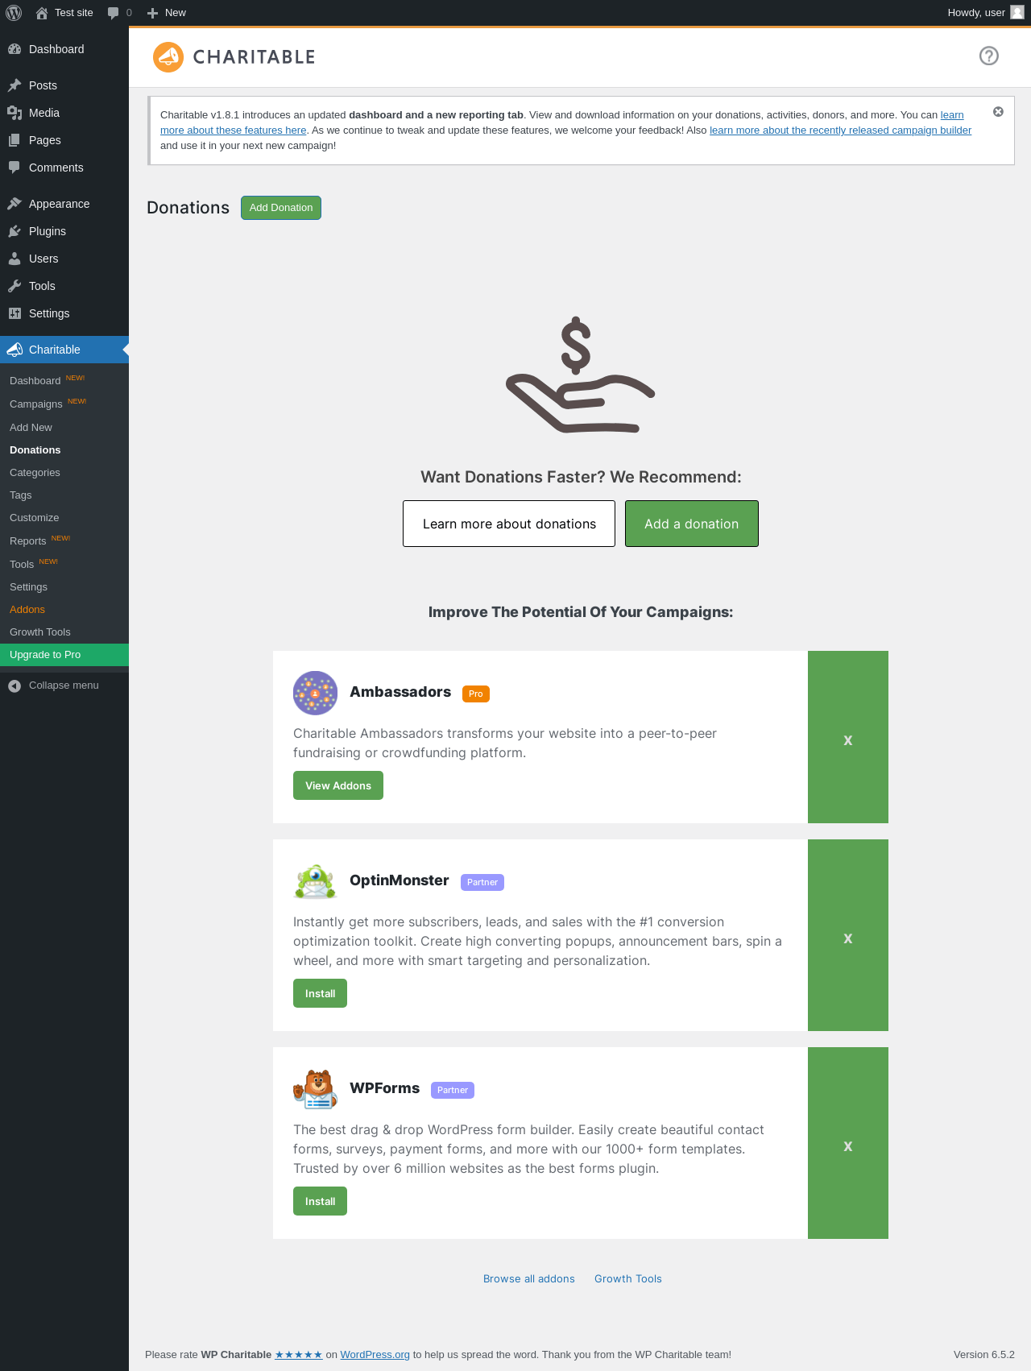Image resolution: width=1031 pixels, height=1371 pixels.
Task: Click the Users person icon
Action: (14, 259)
